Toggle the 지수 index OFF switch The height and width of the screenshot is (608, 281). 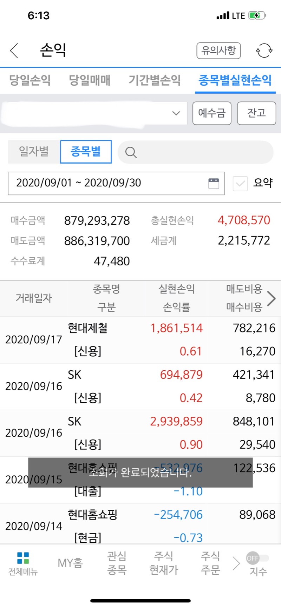pyautogui.click(x=257, y=558)
